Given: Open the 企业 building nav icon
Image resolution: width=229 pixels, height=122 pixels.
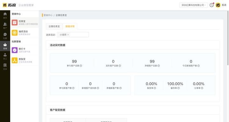Looking at the screenshot, I should click(x=5, y=65).
